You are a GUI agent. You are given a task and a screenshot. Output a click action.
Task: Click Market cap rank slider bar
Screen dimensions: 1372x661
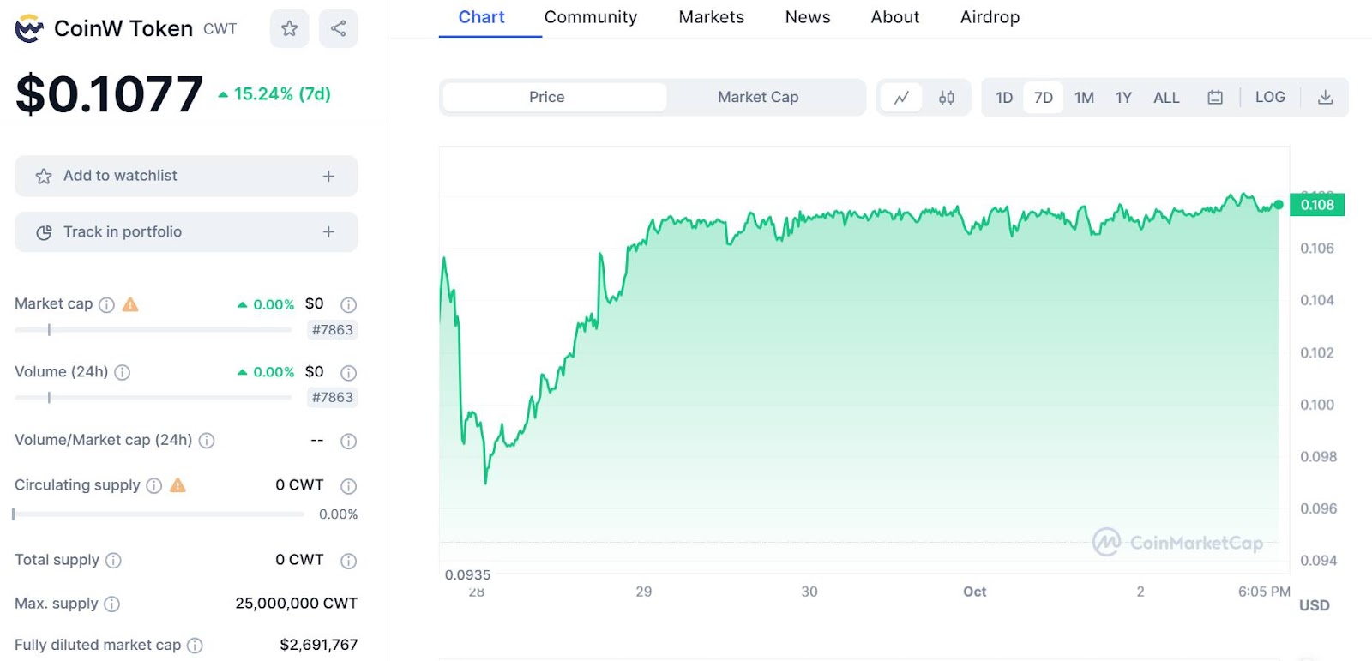click(x=153, y=330)
